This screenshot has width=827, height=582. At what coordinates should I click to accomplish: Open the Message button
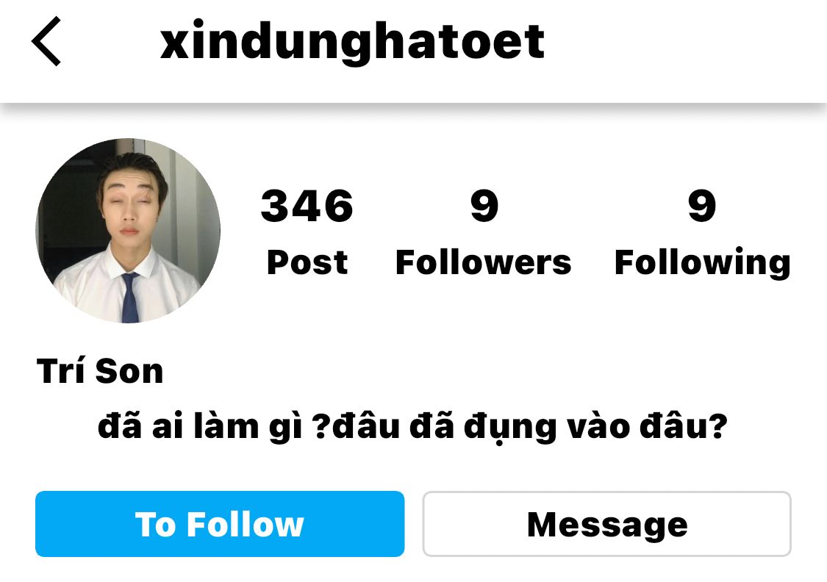(x=607, y=523)
